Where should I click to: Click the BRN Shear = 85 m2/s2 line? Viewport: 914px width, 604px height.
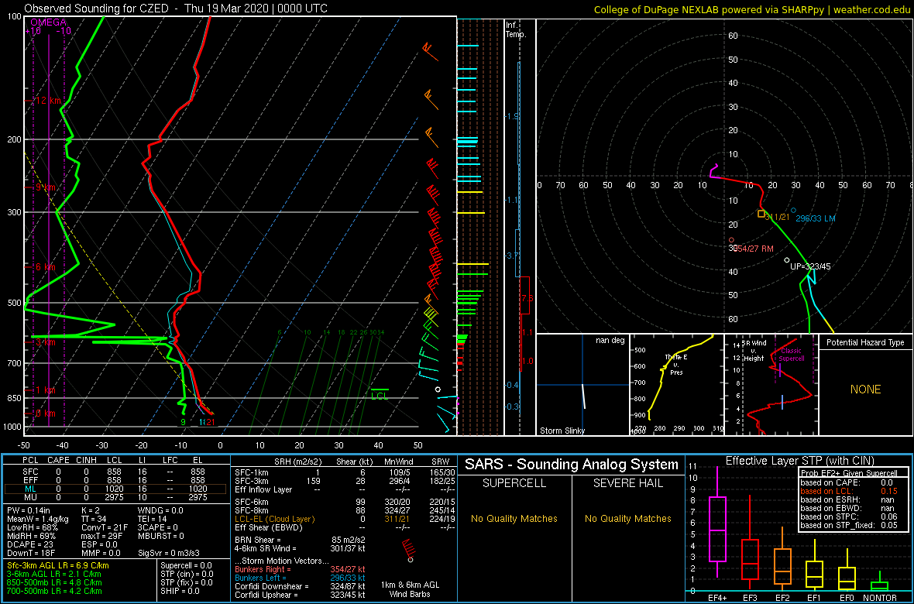coord(301,540)
